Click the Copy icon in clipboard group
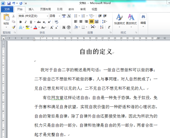 click(x=13, y=22)
